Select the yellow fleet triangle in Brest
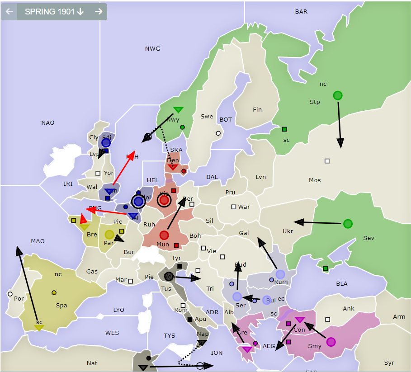Viewport: 411px width, 372px height. point(85,227)
